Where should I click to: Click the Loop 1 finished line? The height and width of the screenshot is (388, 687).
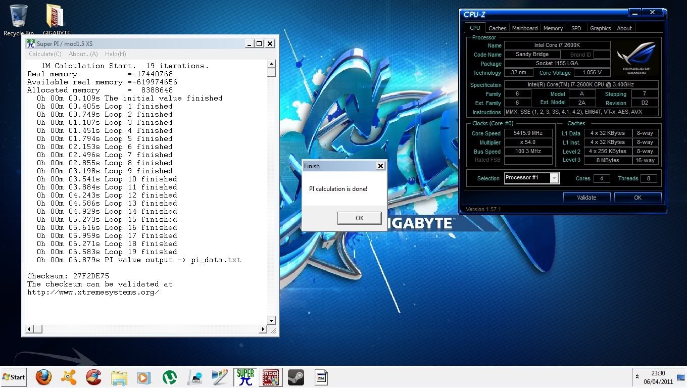[x=105, y=106]
